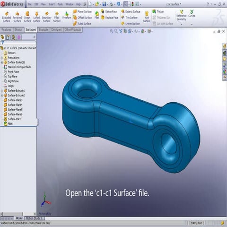Click the New document icon

tap(90, 4)
